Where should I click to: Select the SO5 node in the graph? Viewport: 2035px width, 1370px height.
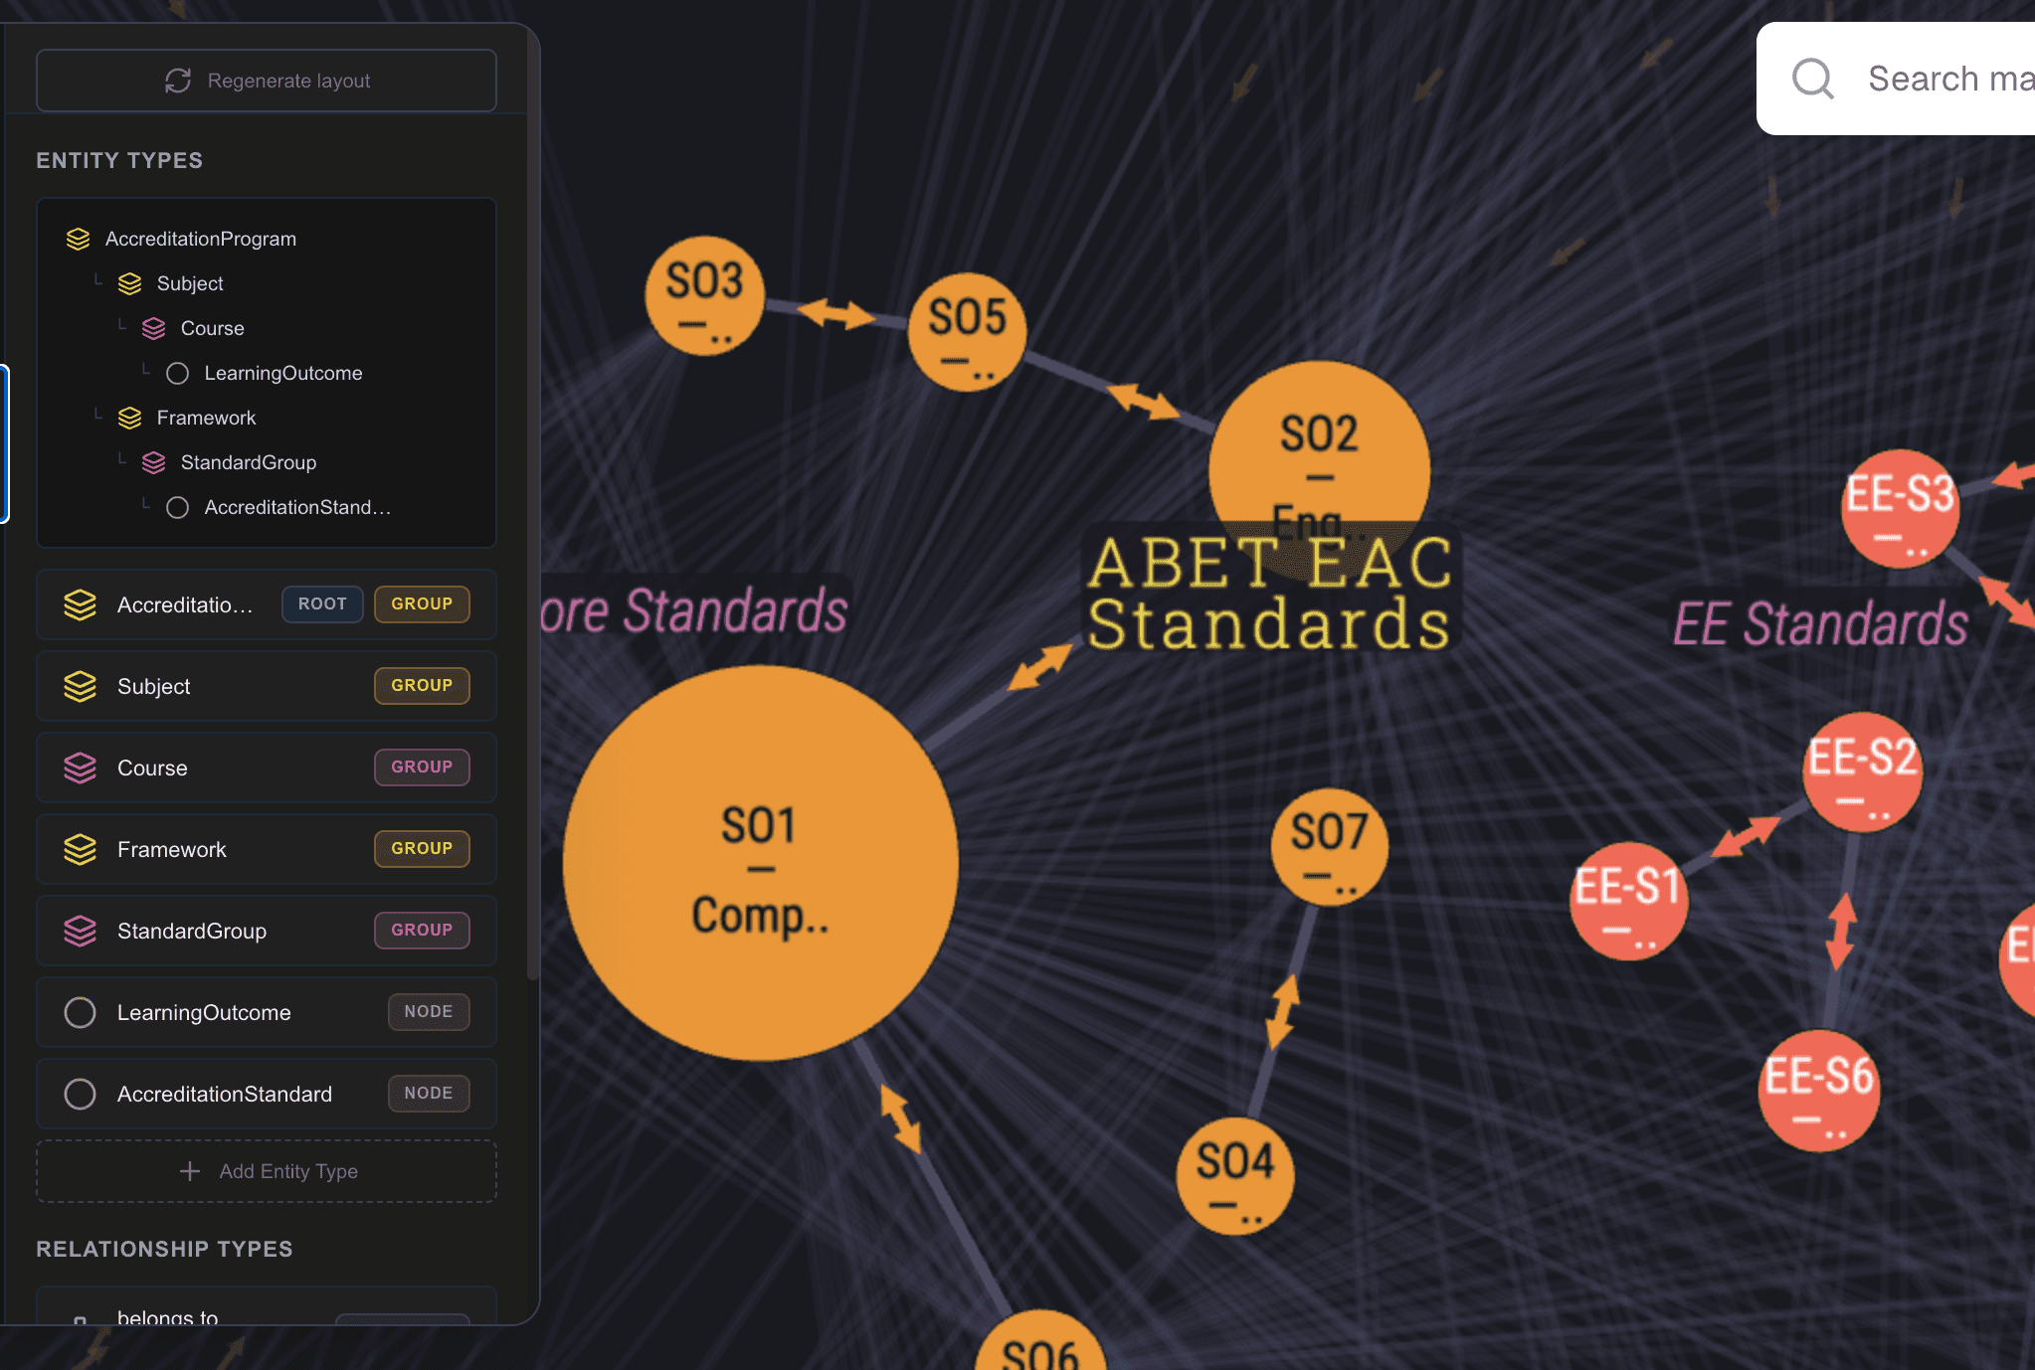[967, 332]
